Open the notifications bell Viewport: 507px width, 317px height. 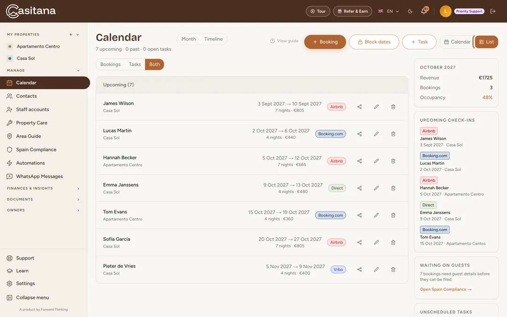(x=424, y=11)
